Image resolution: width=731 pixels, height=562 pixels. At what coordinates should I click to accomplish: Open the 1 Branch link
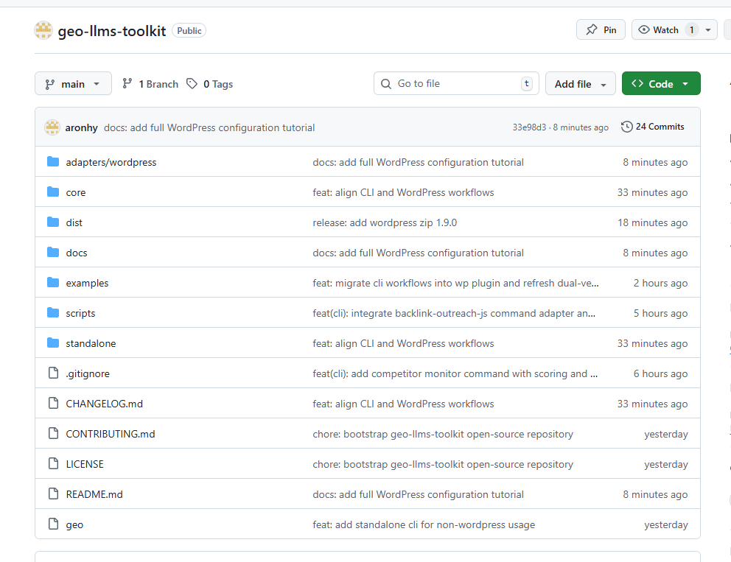pyautogui.click(x=150, y=84)
